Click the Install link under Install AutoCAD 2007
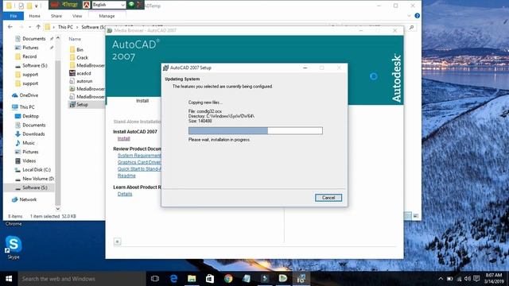This screenshot has height=286, width=509. tap(124, 138)
